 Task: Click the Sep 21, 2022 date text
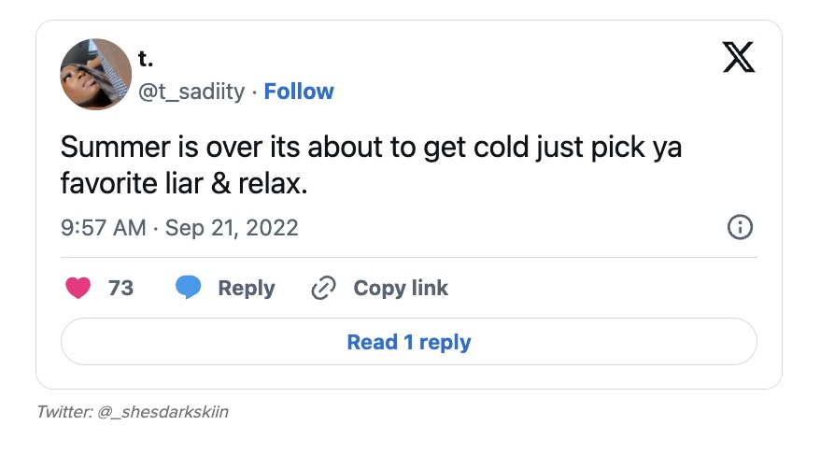[x=232, y=228]
